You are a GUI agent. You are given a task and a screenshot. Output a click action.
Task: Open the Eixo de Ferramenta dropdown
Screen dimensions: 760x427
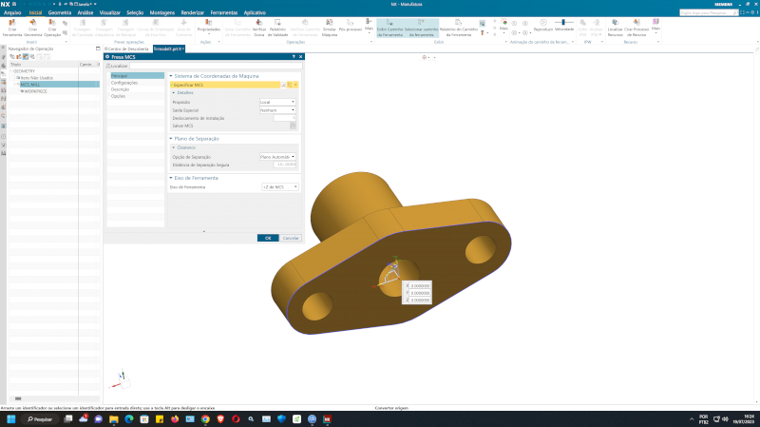(x=280, y=187)
